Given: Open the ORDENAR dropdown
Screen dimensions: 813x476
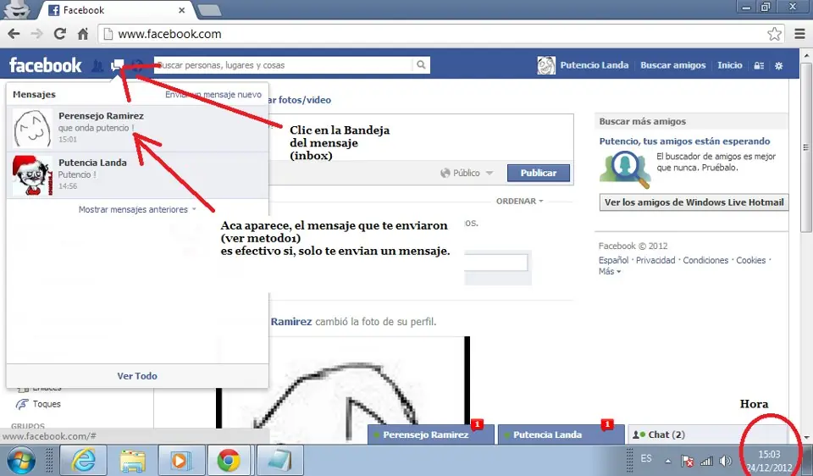Looking at the screenshot, I should pyautogui.click(x=519, y=202).
